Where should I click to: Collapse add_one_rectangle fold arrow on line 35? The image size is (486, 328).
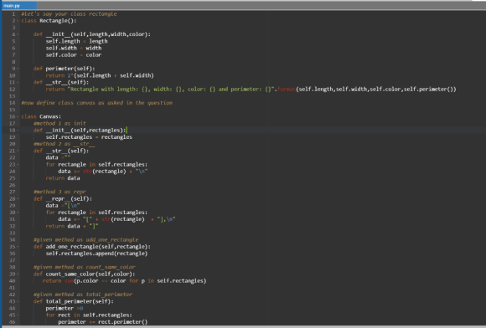(x=18, y=247)
